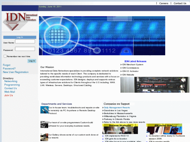Viewport: 190px width, 142px height.
Task: Focus the Password input field
Action: click(x=25, y=49)
